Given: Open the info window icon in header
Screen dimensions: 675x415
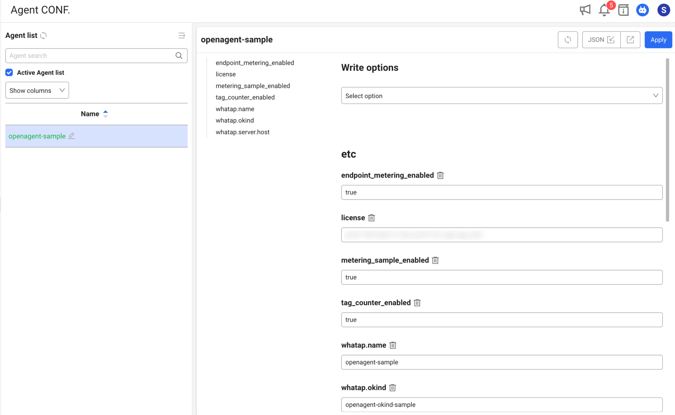Looking at the screenshot, I should (x=623, y=10).
